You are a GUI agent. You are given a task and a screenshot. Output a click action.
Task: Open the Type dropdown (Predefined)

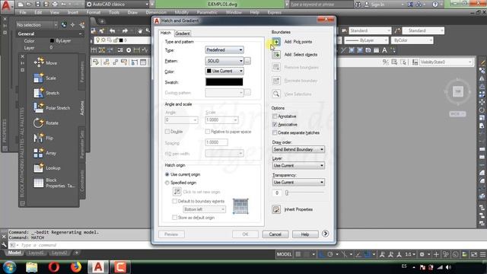[x=224, y=50]
